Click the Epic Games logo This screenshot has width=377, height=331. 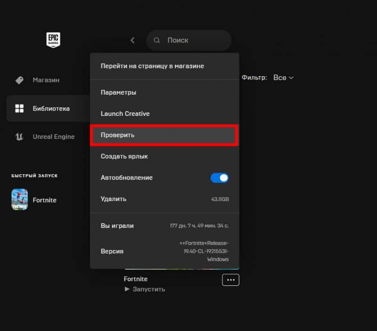point(53,40)
